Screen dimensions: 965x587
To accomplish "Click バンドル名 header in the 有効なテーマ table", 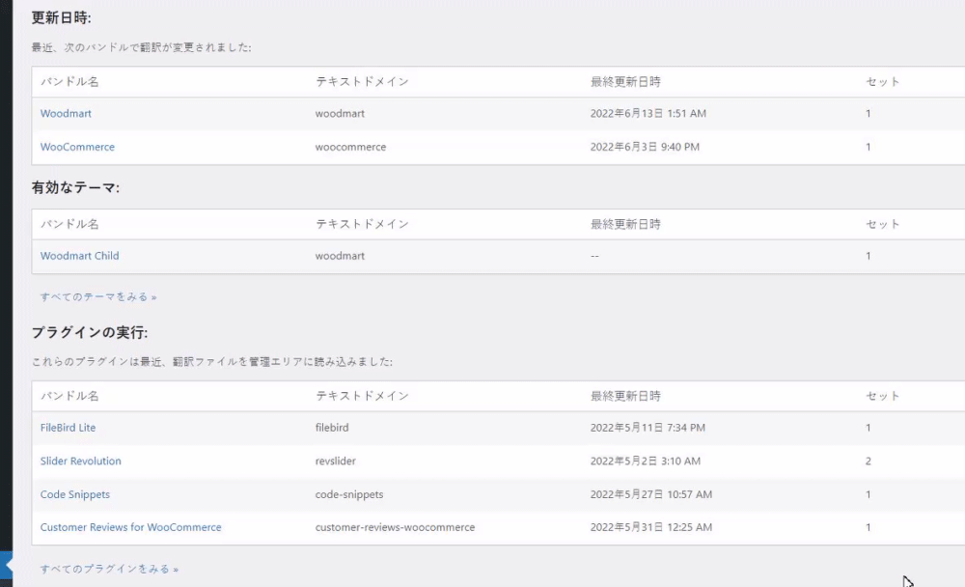I will (x=69, y=224).
